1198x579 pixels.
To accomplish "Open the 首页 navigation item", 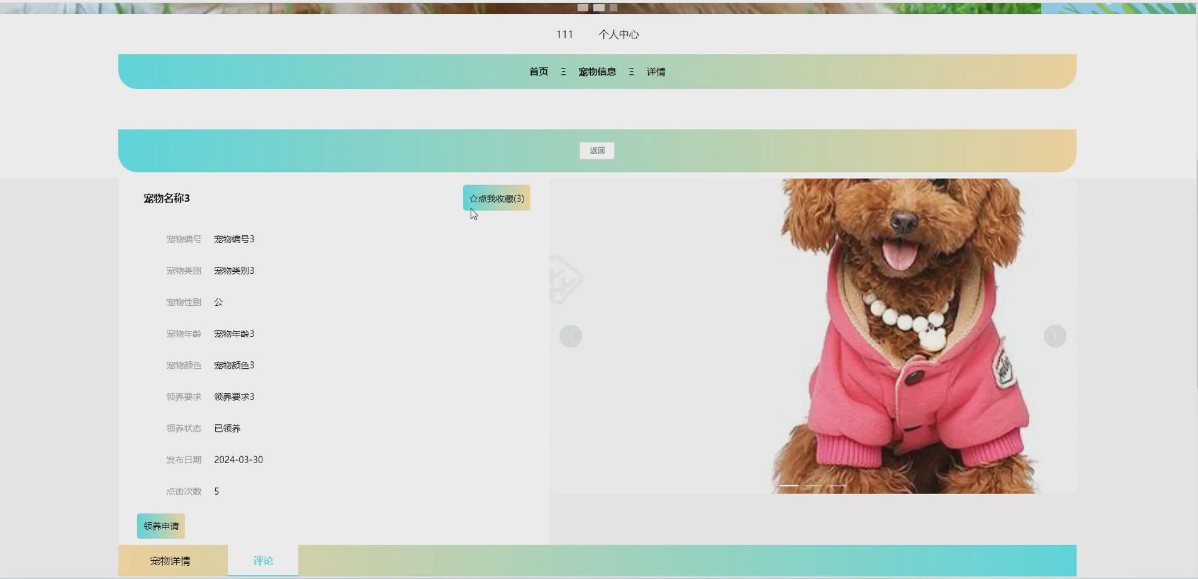I will [x=538, y=72].
